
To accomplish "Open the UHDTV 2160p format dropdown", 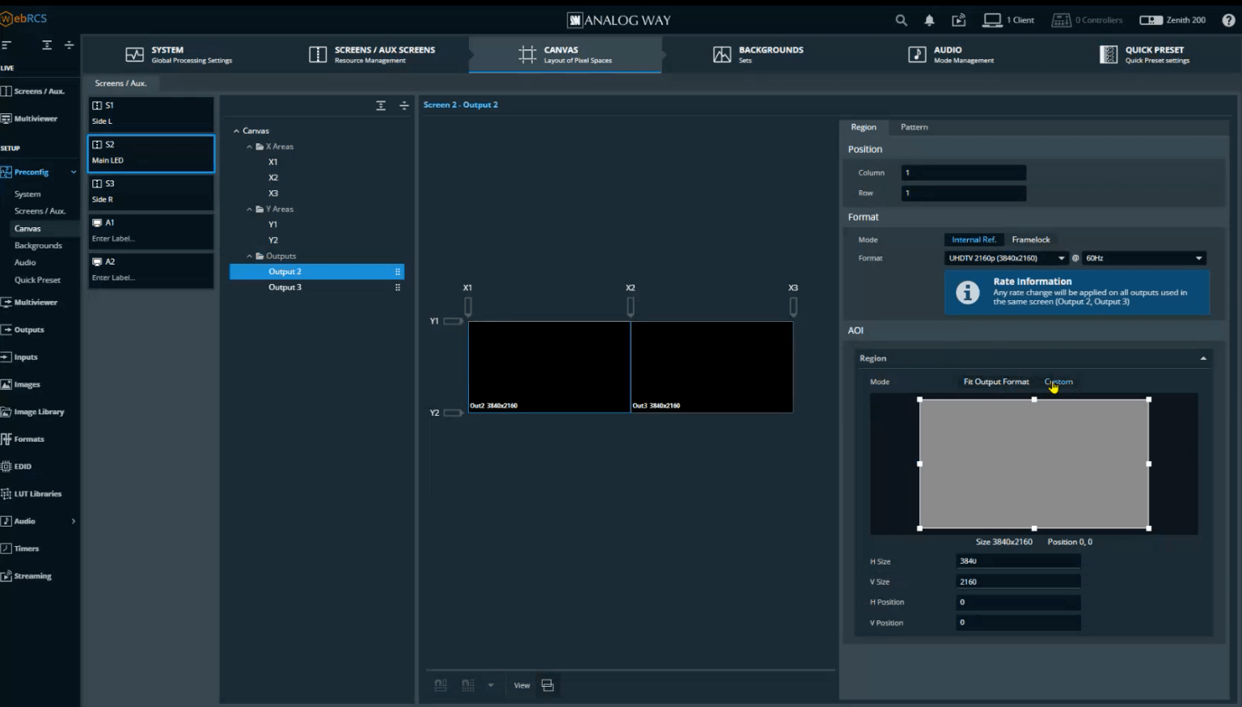I will (1006, 258).
